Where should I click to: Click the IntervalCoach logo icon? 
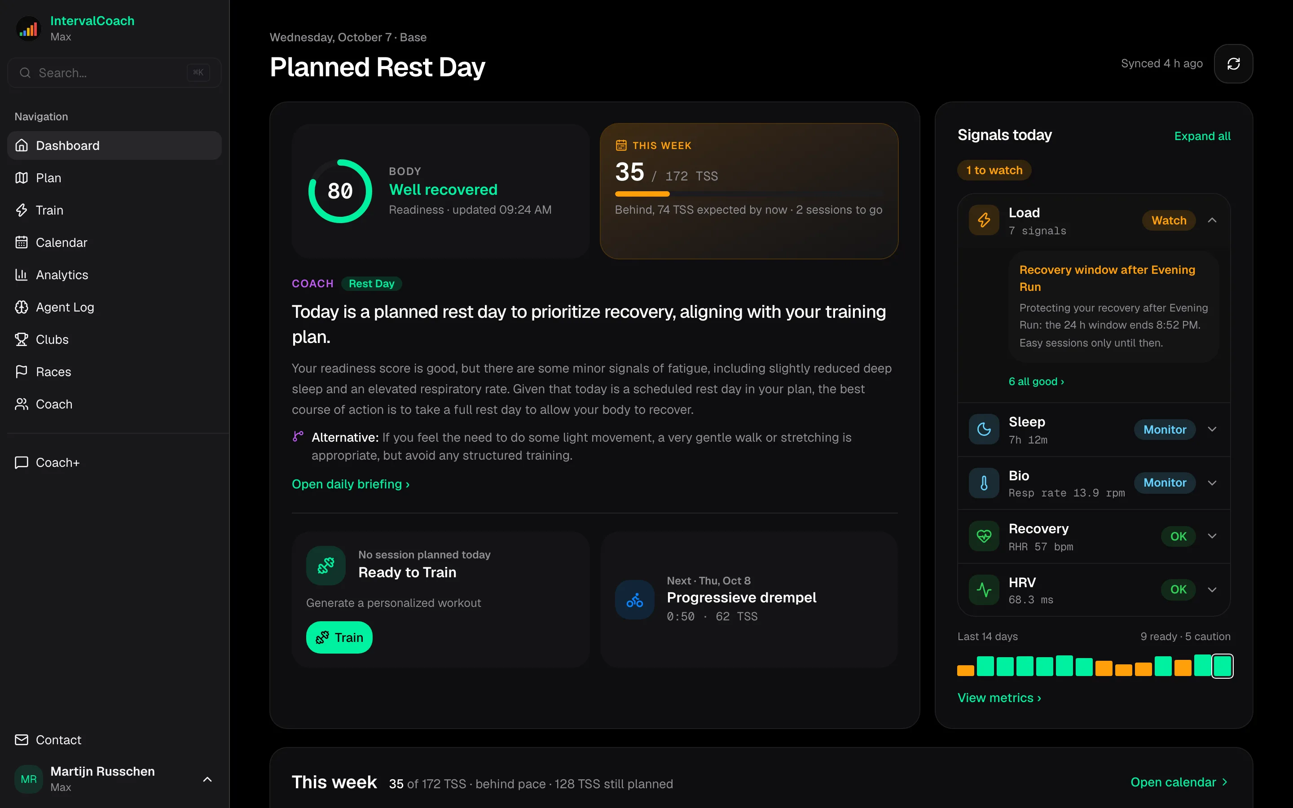[29, 29]
